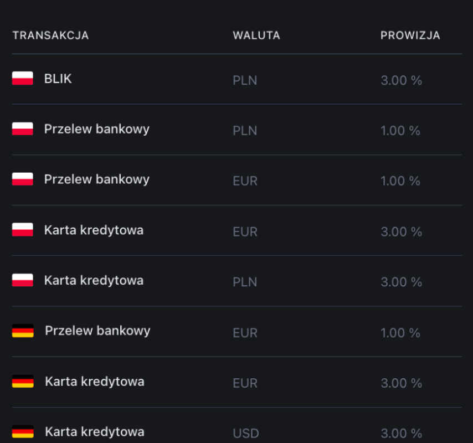473x443 pixels.
Task: Click the German flag on the Karta kredytowa USD row
Action: (x=23, y=431)
